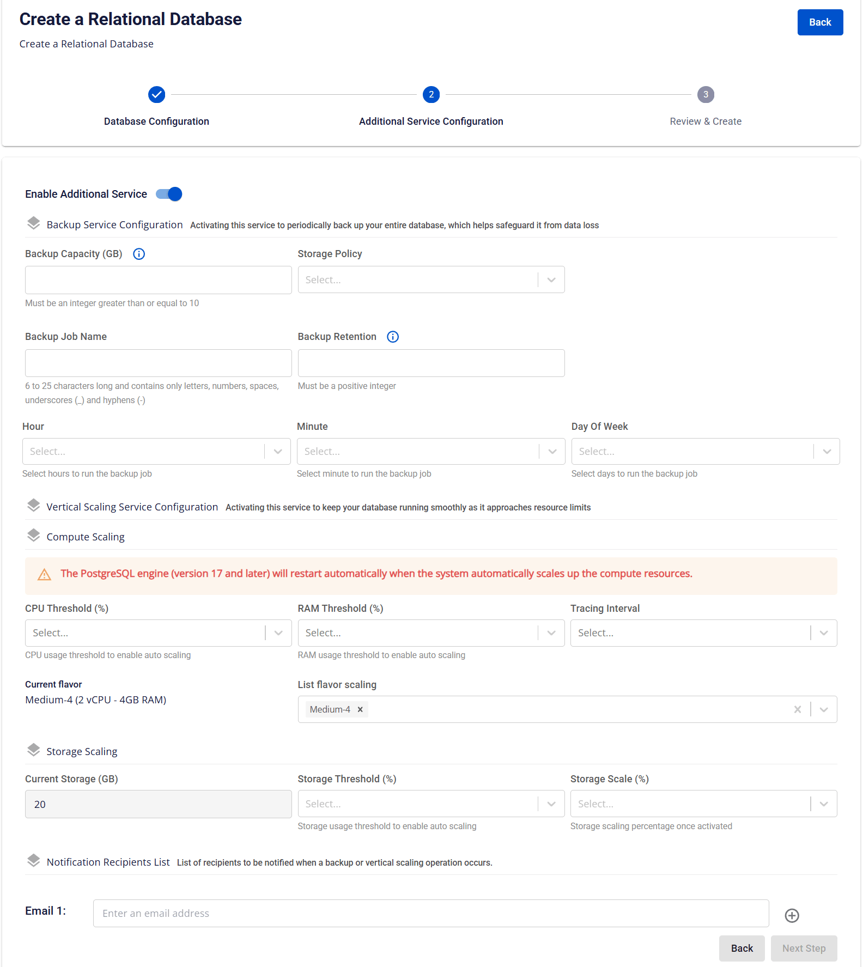Toggle the Enable Additional Service switch
The width and height of the screenshot is (863, 967).
[x=169, y=194]
